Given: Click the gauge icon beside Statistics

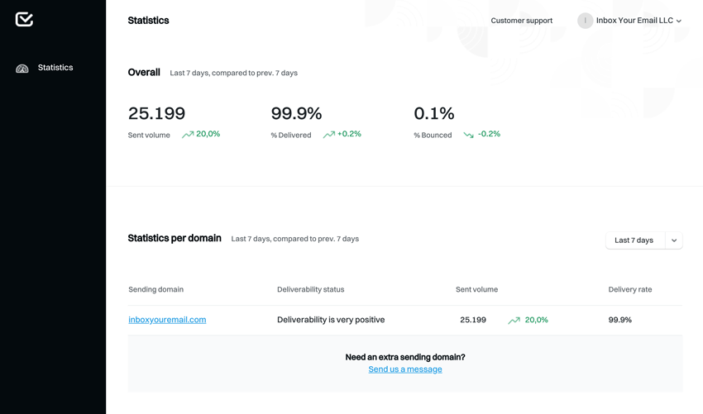Looking at the screenshot, I should (x=22, y=69).
